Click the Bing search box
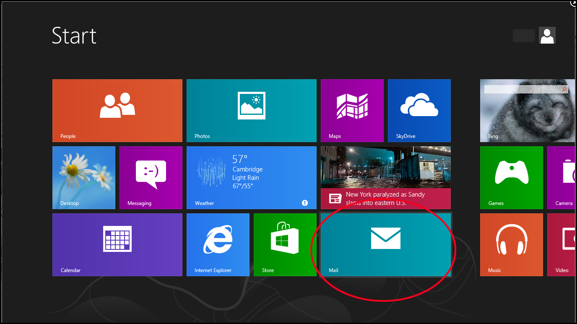The image size is (577, 324). tap(522, 89)
